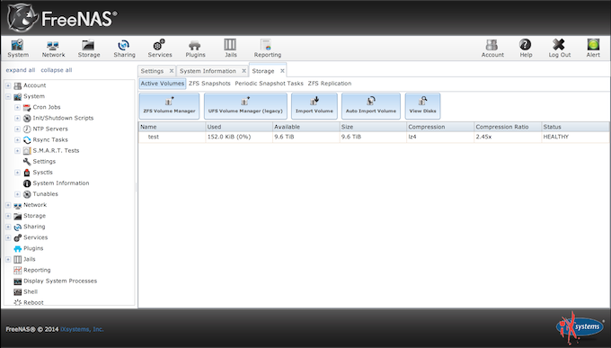Image resolution: width=611 pixels, height=348 pixels.
Task: Expand the Account tree node
Action: coord(8,85)
